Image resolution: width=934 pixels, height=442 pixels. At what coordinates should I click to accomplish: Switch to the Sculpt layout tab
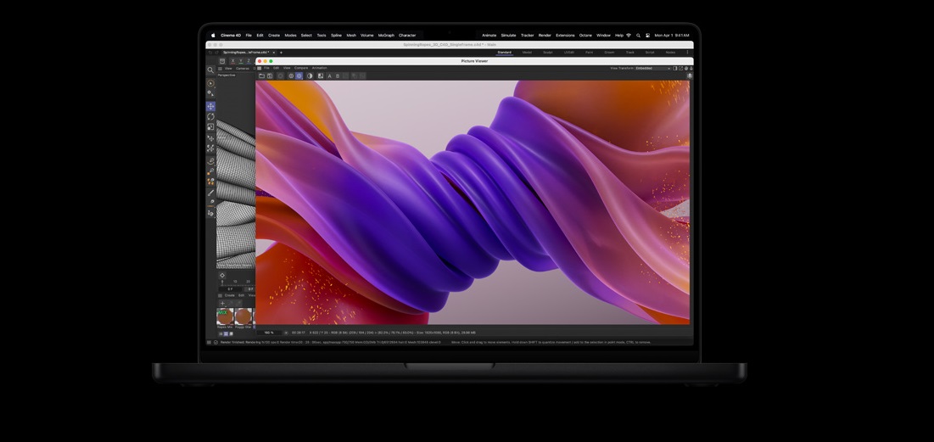[x=548, y=53]
